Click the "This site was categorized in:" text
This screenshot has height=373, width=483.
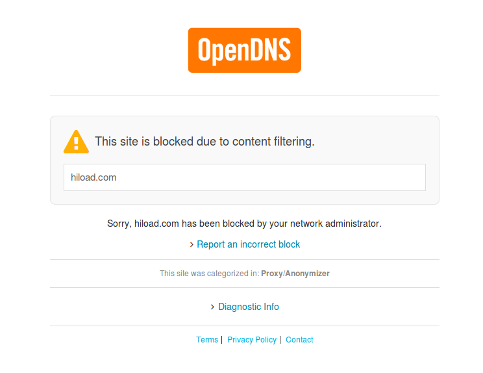pyautogui.click(x=209, y=274)
